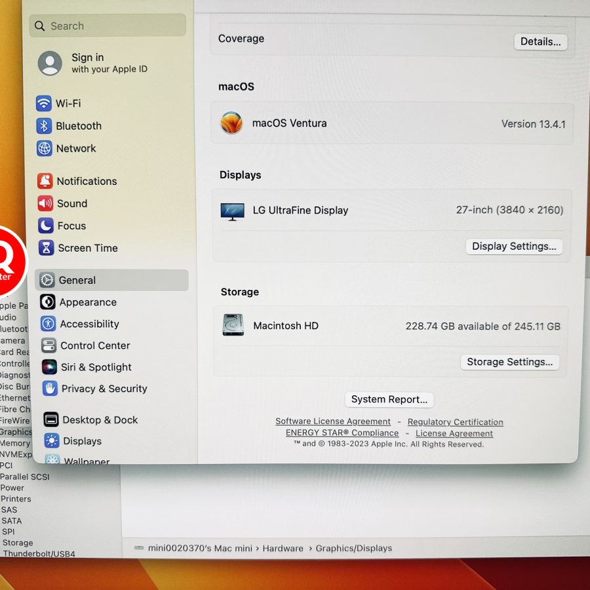590x590 pixels.
Task: Click the Display Settings button
Action: tap(513, 246)
